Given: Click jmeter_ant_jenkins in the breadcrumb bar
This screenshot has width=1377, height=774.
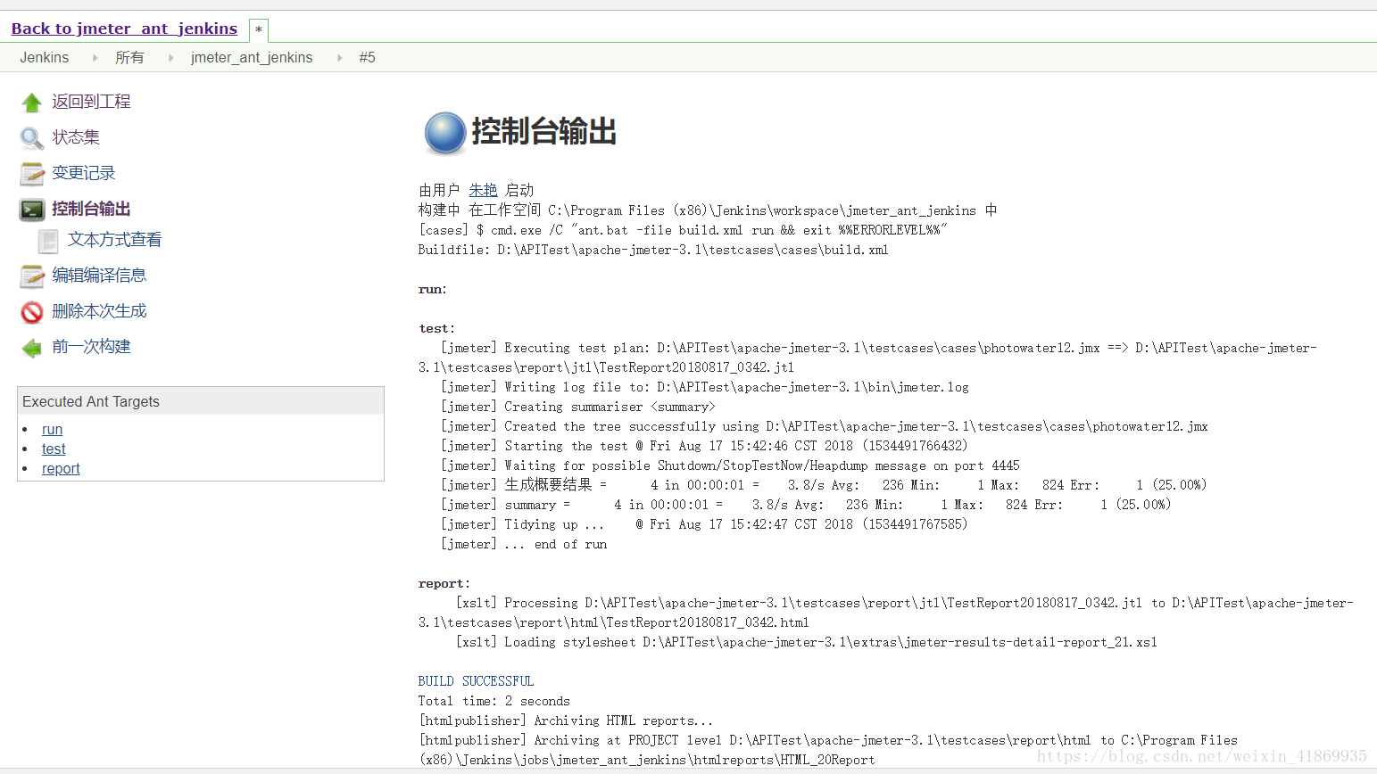Looking at the screenshot, I should (252, 57).
